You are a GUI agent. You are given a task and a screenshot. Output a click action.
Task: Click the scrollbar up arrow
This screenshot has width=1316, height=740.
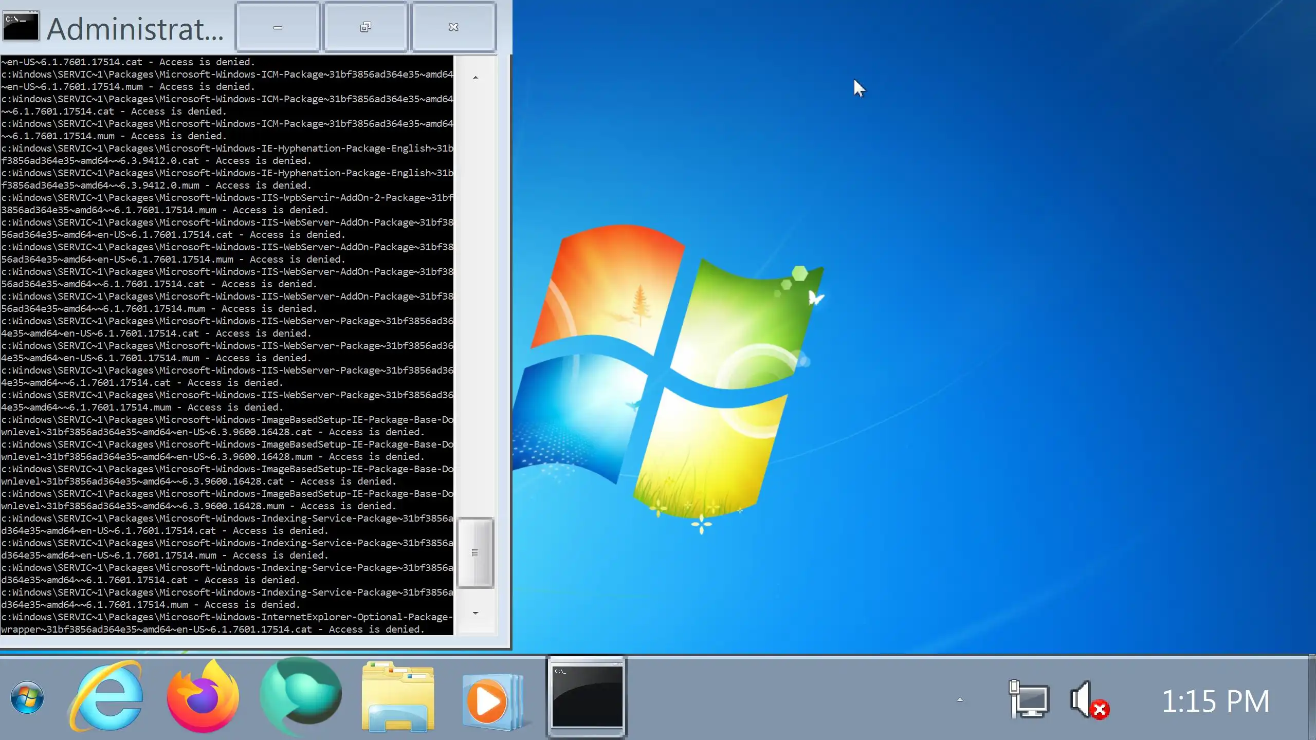[476, 78]
